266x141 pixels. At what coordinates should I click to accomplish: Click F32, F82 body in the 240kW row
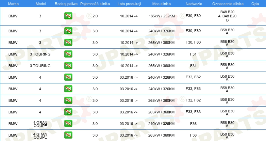click(x=193, y=77)
